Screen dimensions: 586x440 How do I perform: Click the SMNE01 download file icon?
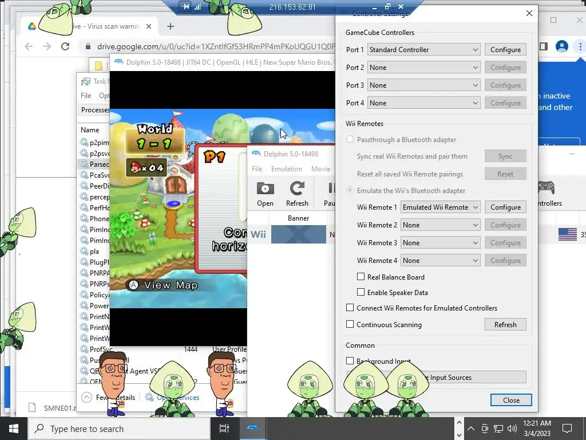click(32, 408)
